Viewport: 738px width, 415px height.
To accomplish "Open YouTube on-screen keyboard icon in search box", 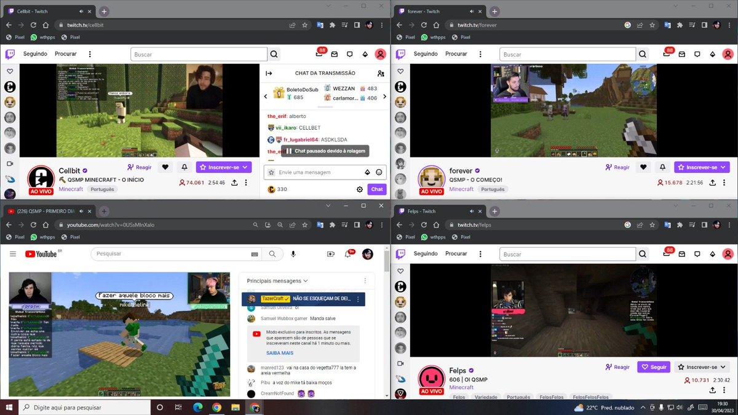I will tap(254, 254).
